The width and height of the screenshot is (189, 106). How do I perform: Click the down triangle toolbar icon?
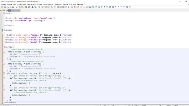pos(121,7)
